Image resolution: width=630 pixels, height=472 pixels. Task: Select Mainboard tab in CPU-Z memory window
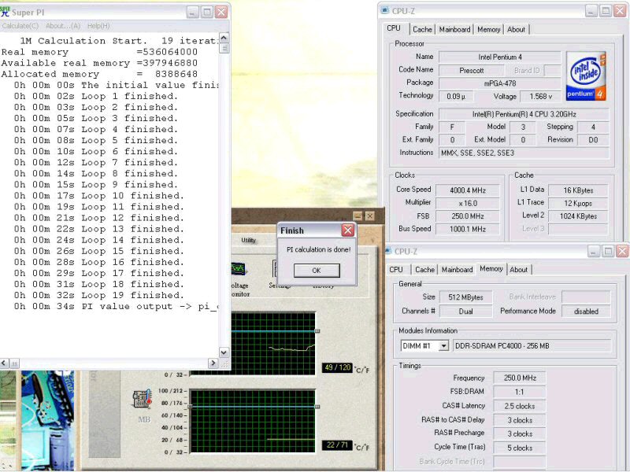tap(457, 270)
